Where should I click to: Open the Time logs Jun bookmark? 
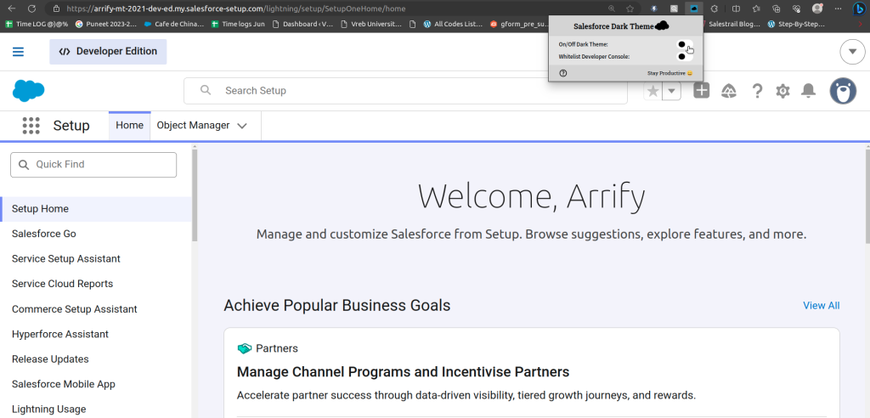[x=239, y=24]
